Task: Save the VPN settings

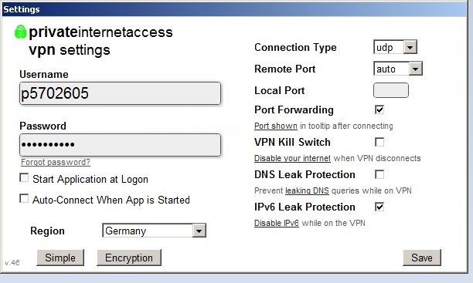Action: (422, 258)
